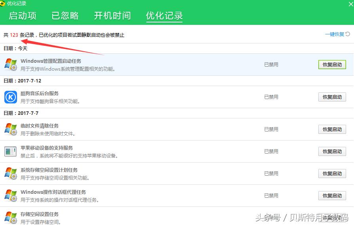Click the Windows icon of 系统存储空间设置计划任务
The height and width of the screenshot is (225, 354).
click(x=11, y=173)
